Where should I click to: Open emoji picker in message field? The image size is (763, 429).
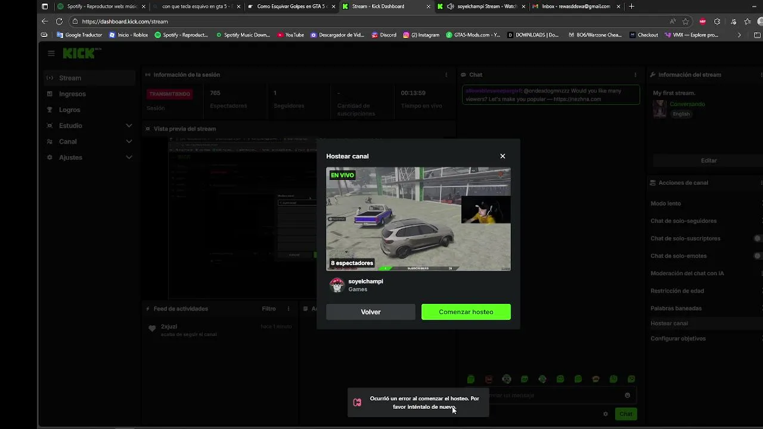point(627,395)
